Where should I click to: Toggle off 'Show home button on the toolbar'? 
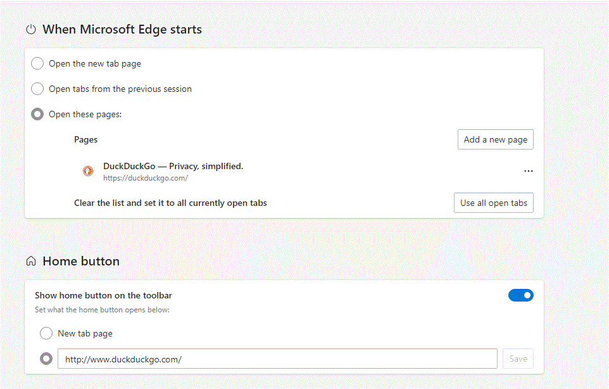click(x=520, y=295)
